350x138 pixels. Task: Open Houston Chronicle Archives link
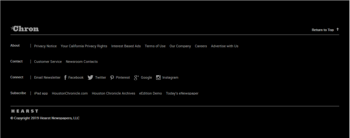(x=113, y=94)
